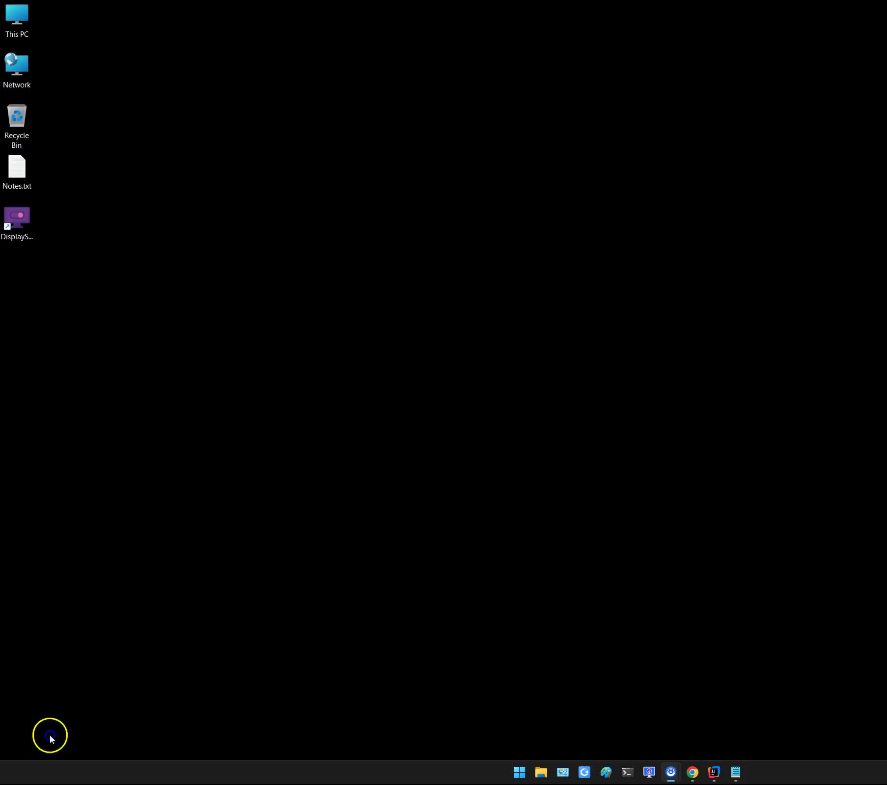
Task: Open the blue C-arrow app in taskbar
Action: tap(584, 772)
